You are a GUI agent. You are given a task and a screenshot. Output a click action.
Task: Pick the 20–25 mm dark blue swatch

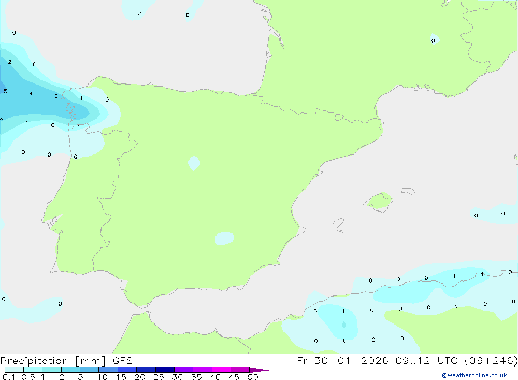(146, 370)
